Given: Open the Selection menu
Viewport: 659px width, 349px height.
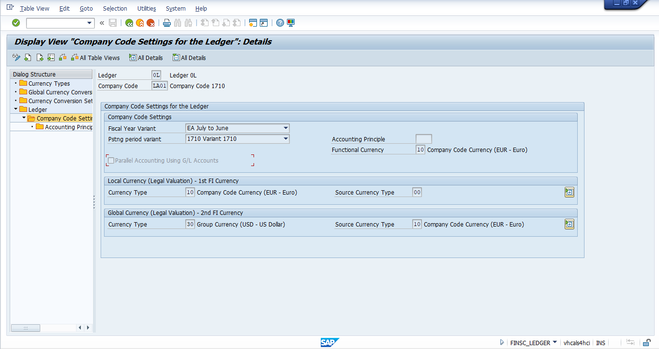Looking at the screenshot, I should tap(115, 8).
